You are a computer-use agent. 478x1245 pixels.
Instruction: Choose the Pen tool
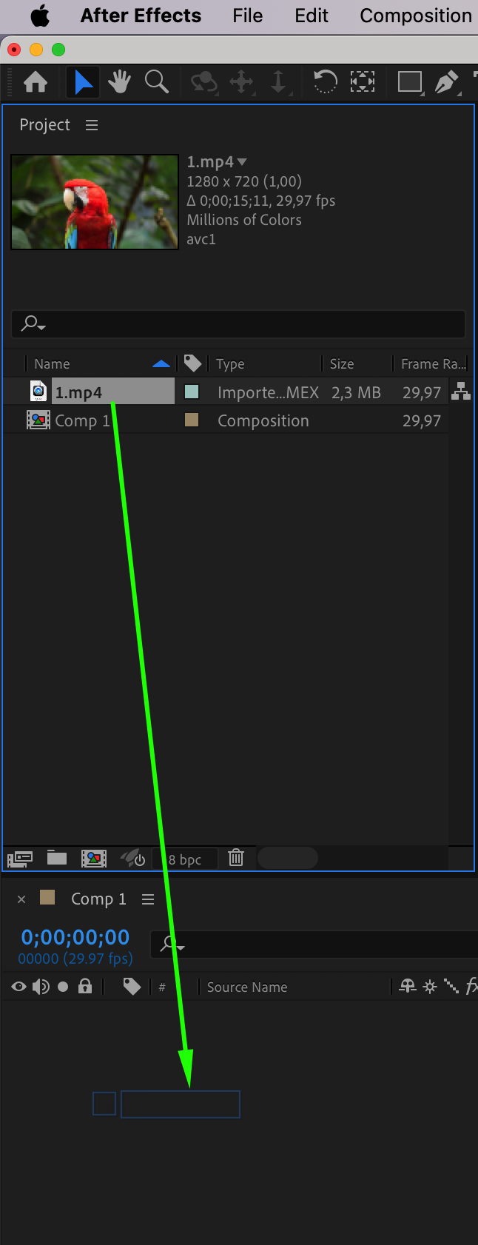click(x=445, y=81)
